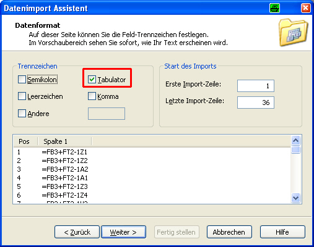This screenshot has width=314, height=247.
Task: Click the custom separator field beside Andere
Action: pos(107,114)
